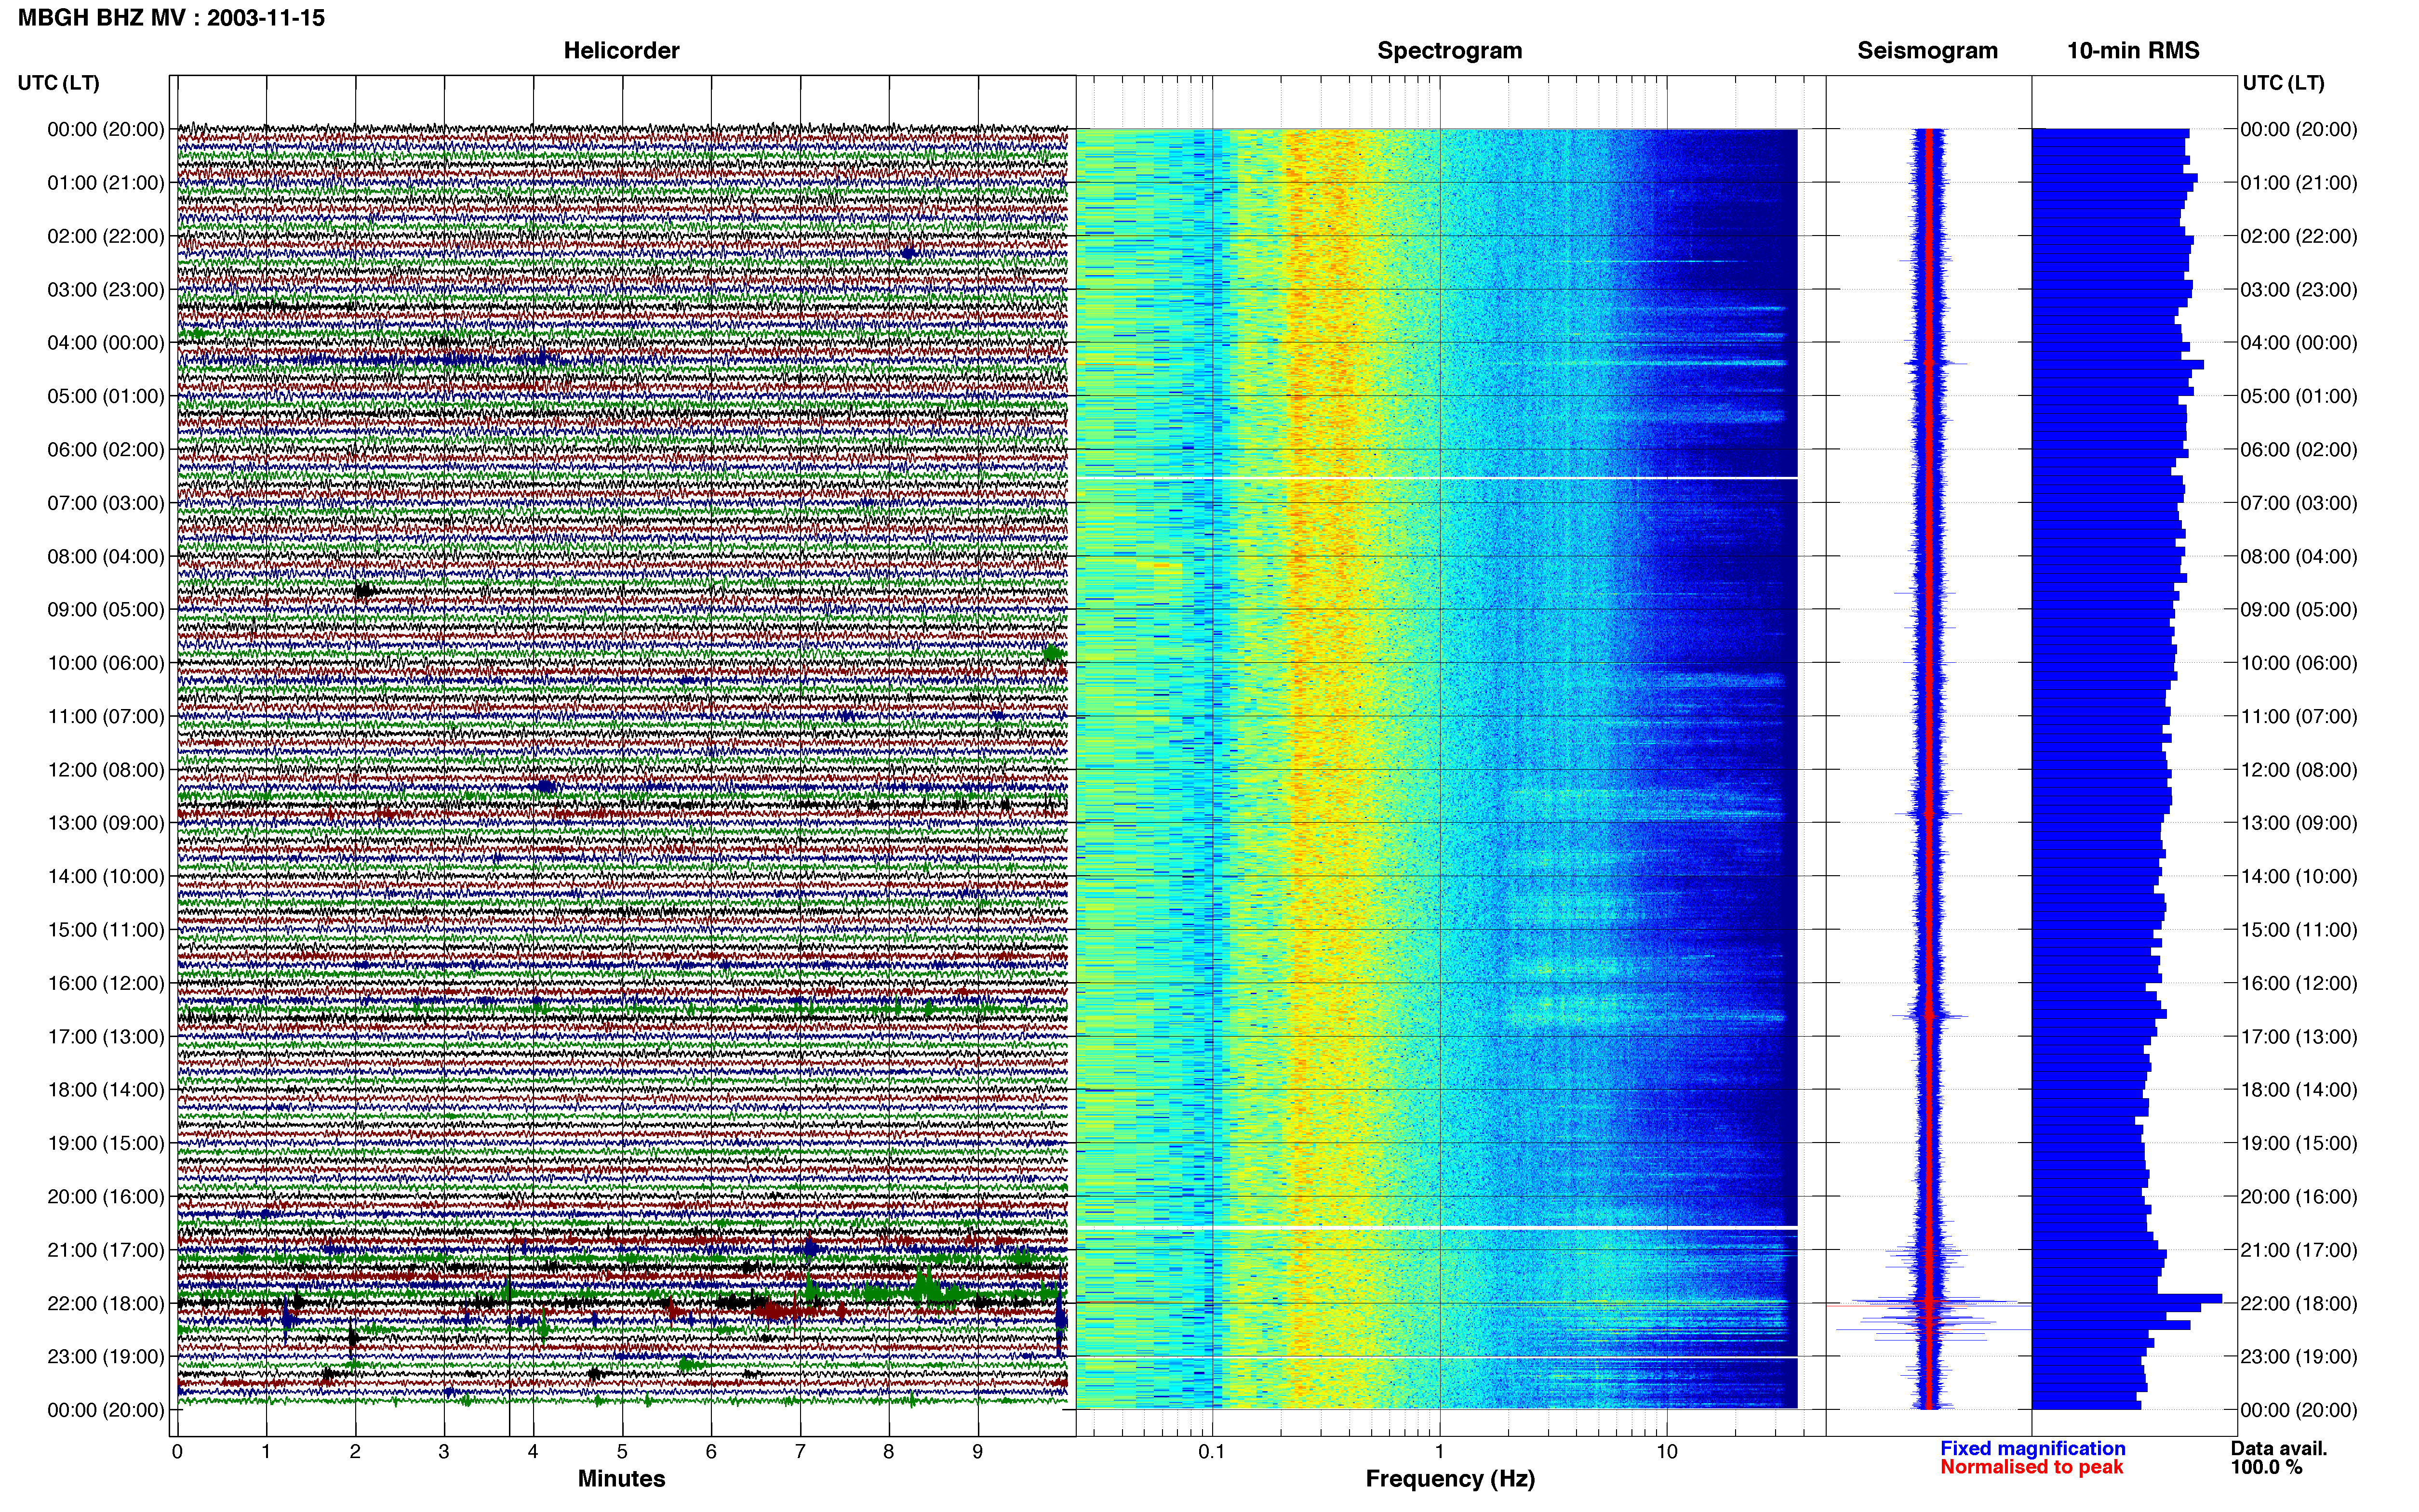Click the 'Fixed magnification' legend text
The height and width of the screenshot is (1512, 2419).
2032,1448
